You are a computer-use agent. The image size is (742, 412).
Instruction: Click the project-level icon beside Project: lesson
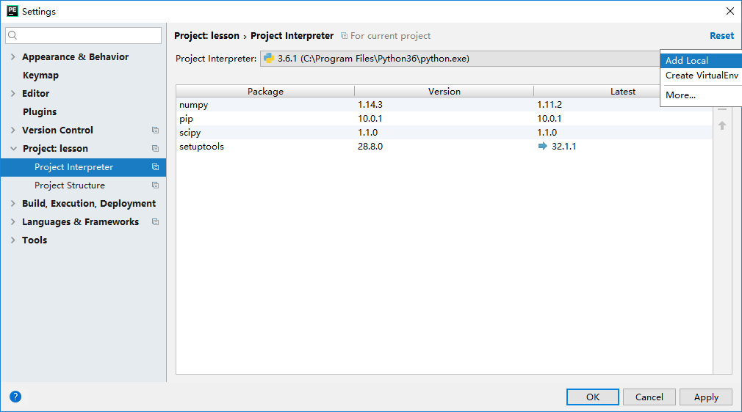click(155, 148)
